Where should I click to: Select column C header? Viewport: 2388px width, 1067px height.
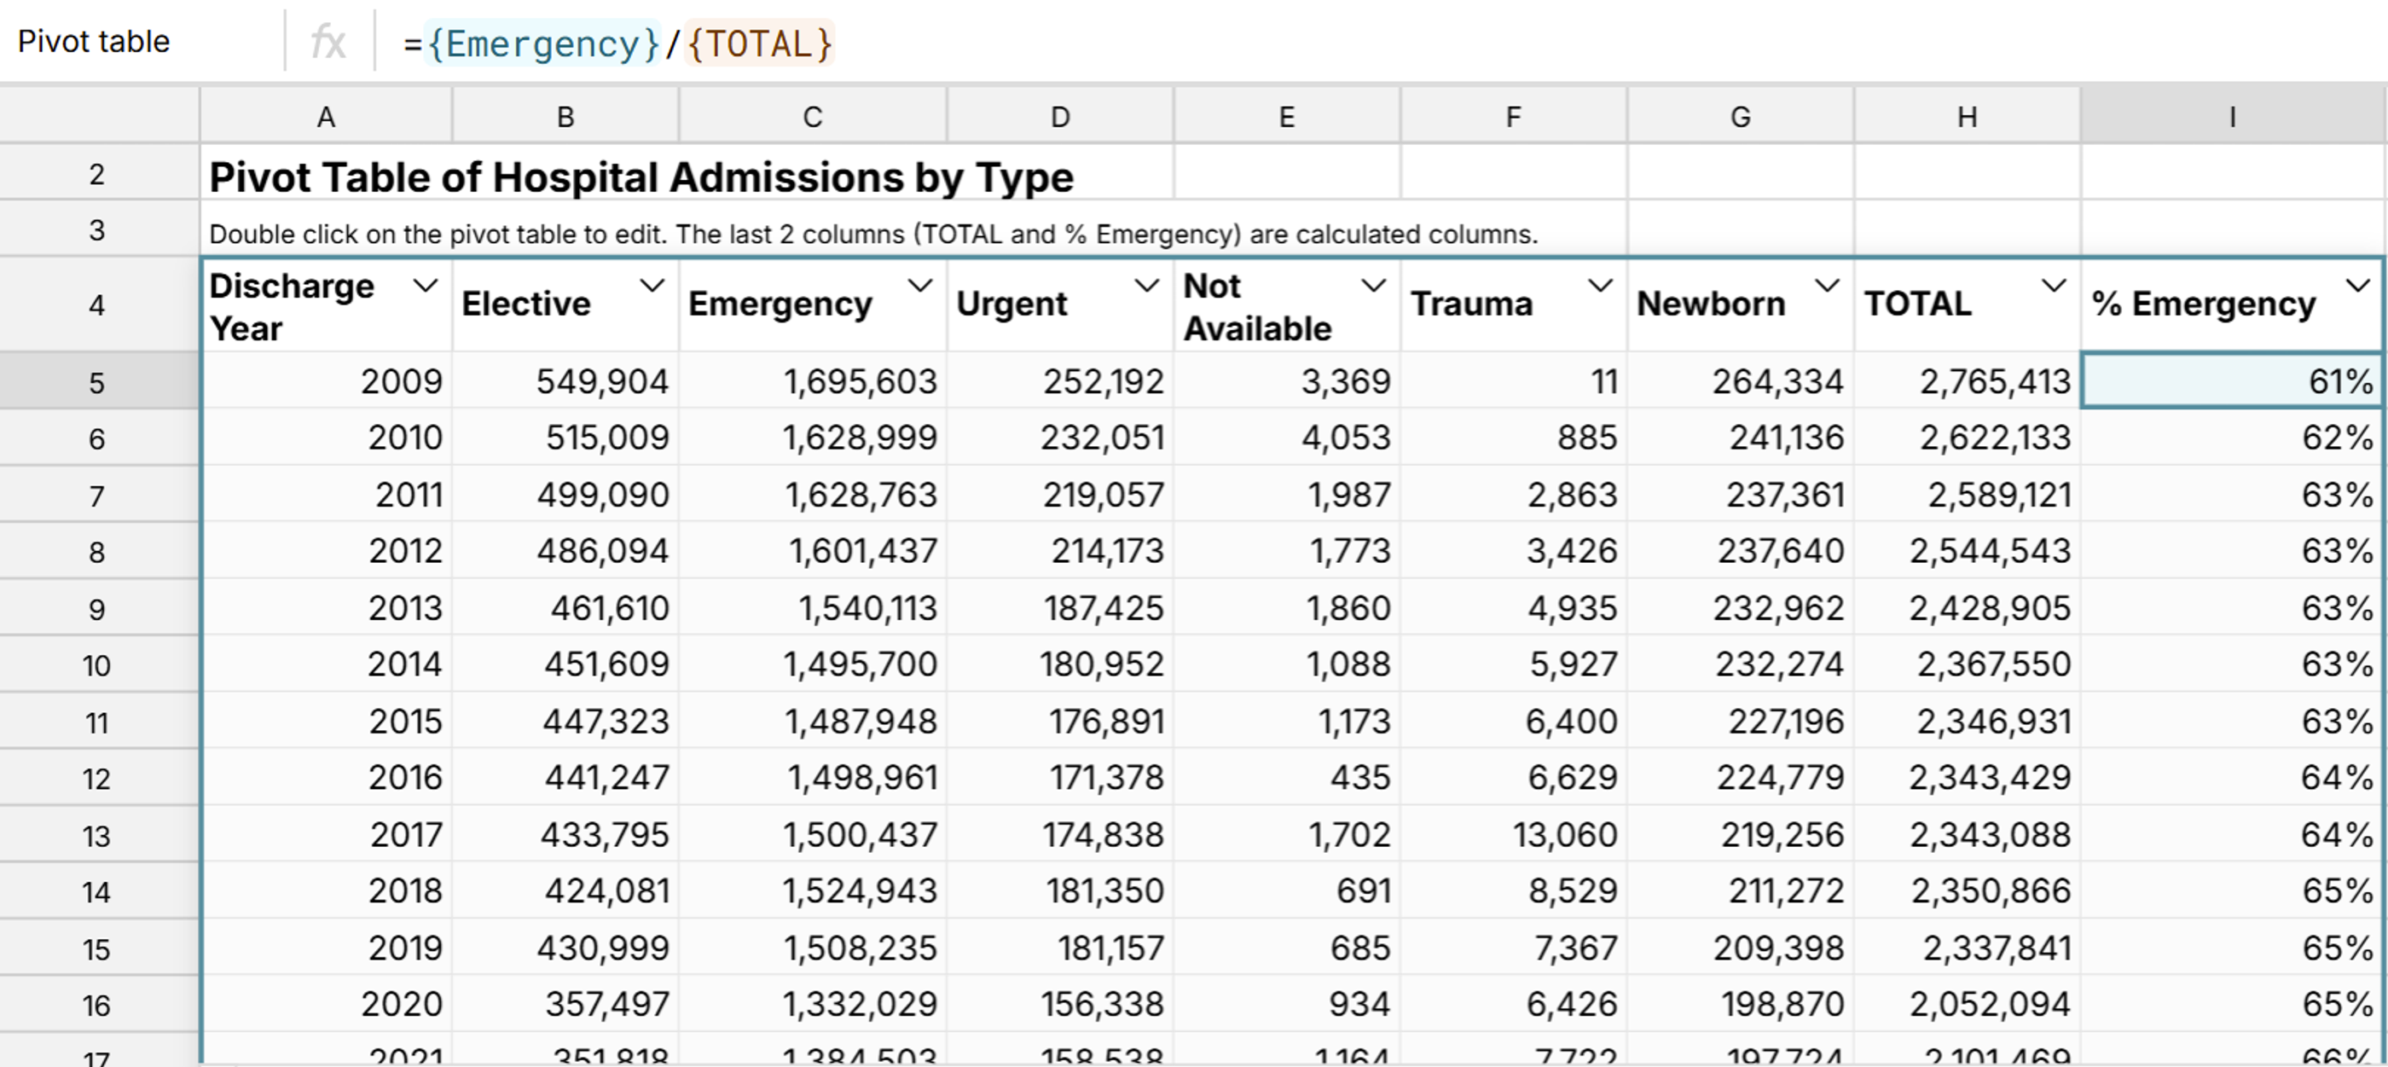(x=813, y=116)
